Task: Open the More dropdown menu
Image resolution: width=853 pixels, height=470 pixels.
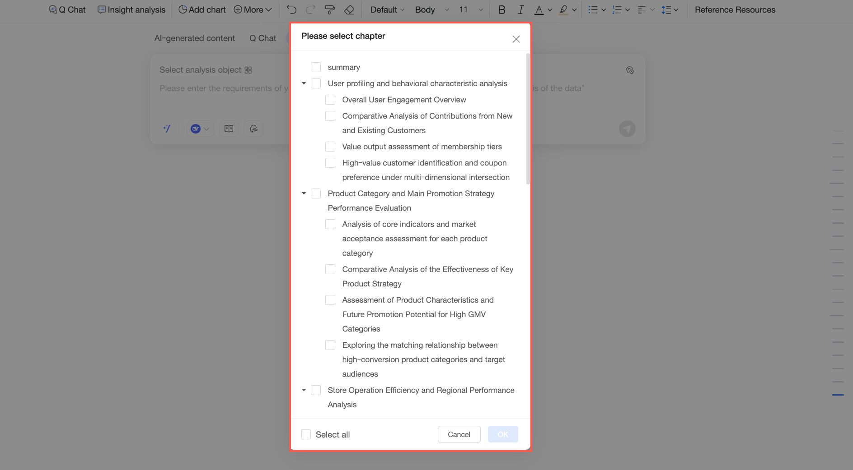Action: click(x=253, y=10)
